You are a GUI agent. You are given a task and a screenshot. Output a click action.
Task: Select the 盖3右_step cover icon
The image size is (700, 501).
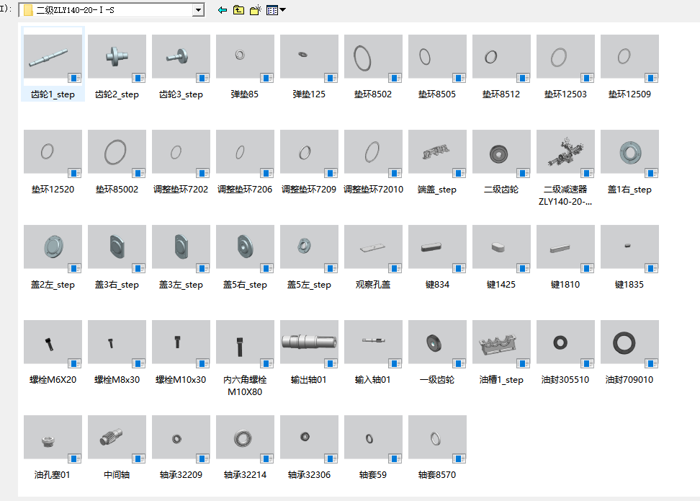click(x=117, y=249)
